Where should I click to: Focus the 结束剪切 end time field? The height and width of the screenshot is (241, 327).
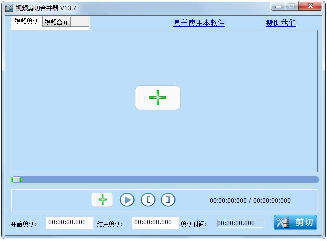(155, 223)
